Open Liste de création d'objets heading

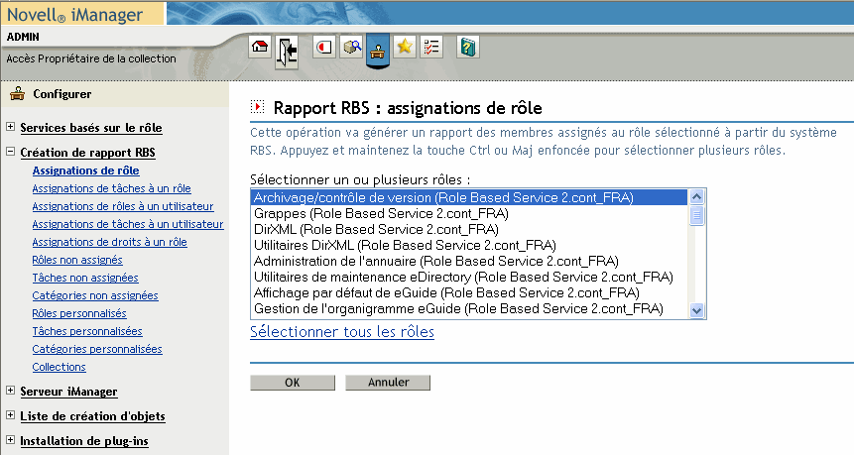click(92, 416)
